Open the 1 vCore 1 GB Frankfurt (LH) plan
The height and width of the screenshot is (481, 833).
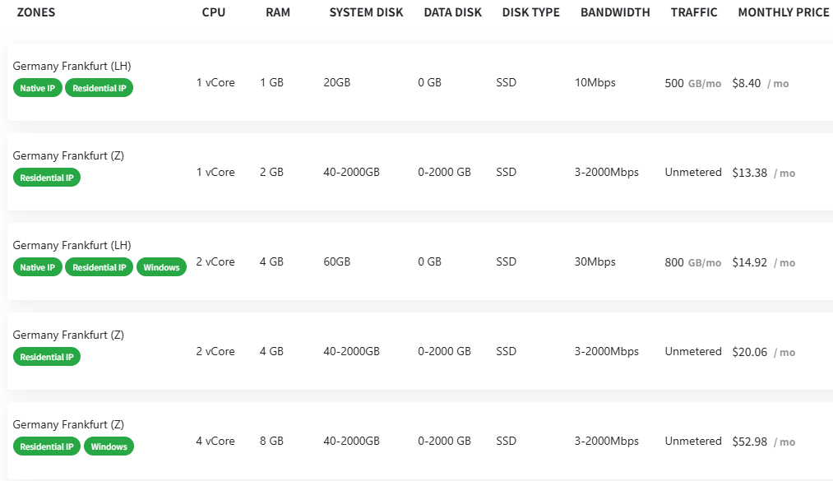[420, 82]
